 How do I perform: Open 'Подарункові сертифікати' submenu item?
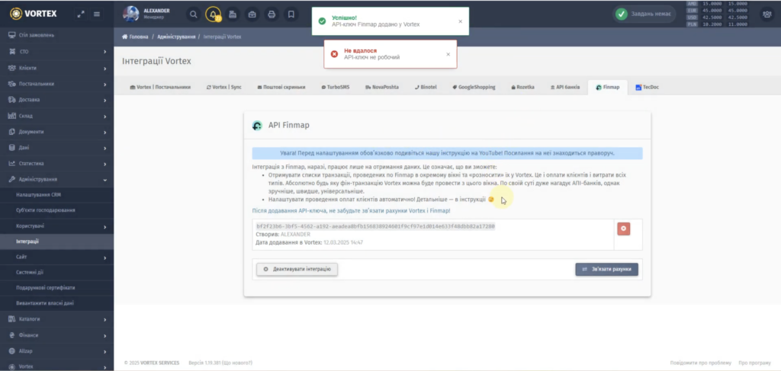click(x=56, y=287)
